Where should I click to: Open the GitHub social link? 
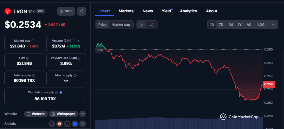click(67, 124)
